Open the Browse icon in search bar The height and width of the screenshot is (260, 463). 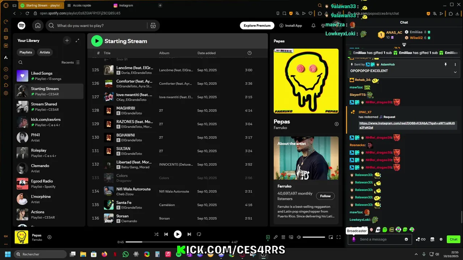pos(153,26)
